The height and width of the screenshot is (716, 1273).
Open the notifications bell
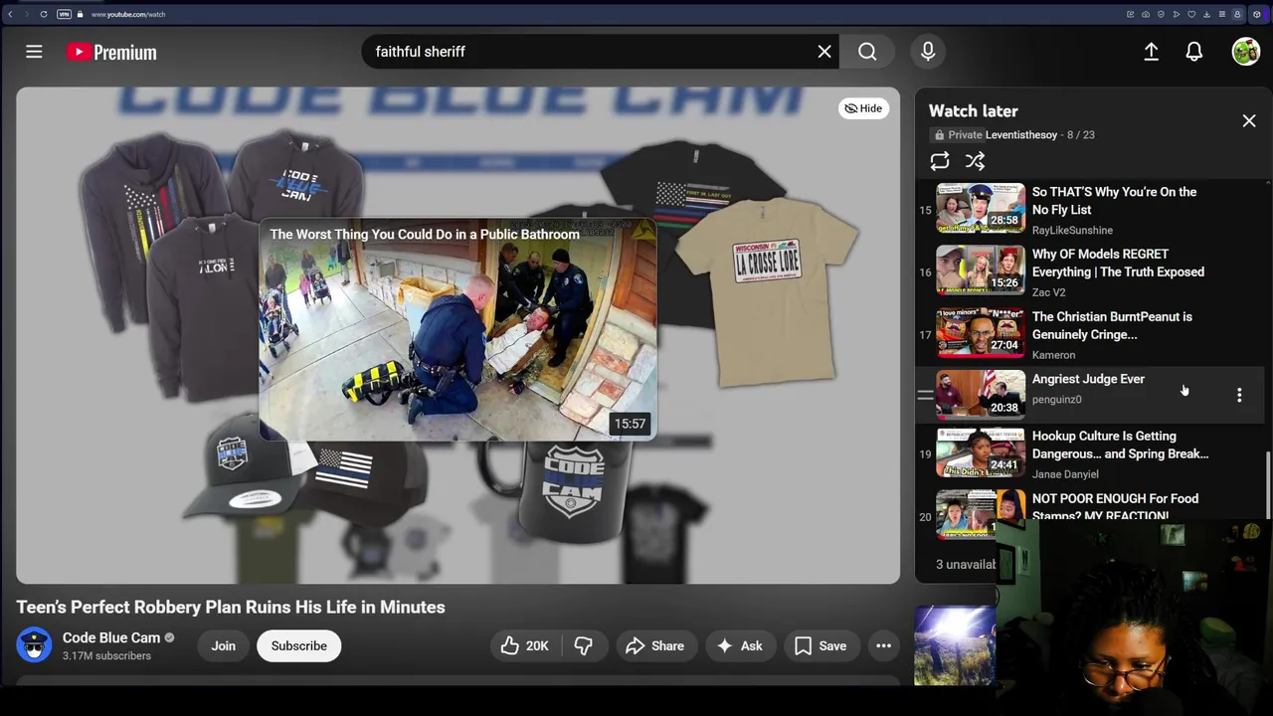point(1194,52)
